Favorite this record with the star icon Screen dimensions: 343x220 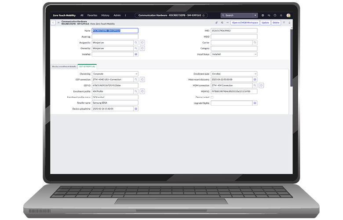(204, 15)
